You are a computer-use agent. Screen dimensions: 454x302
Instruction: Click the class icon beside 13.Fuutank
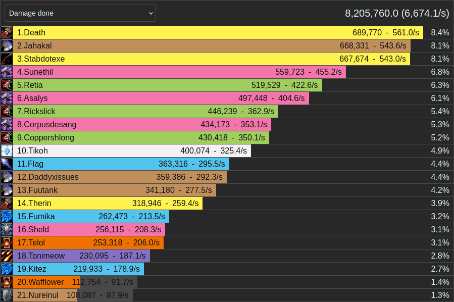coord(7,190)
